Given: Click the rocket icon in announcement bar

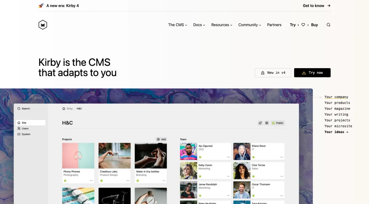Looking at the screenshot, I should tap(41, 6).
